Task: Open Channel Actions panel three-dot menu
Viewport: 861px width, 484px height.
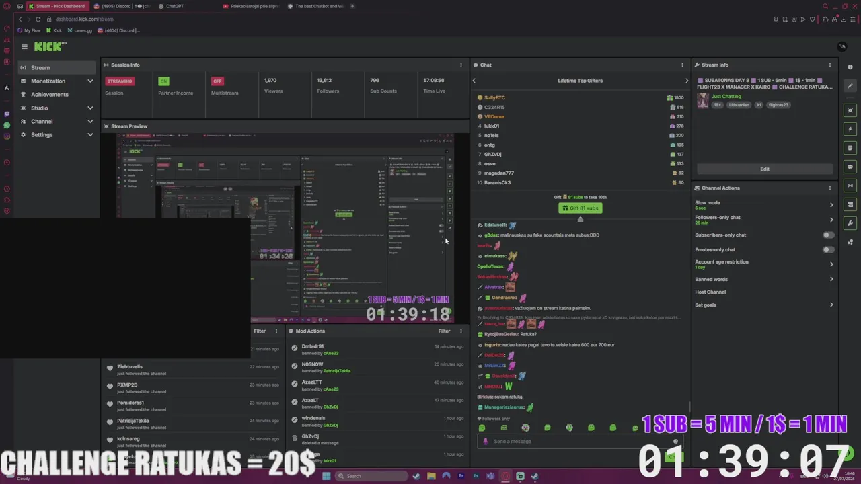Action: pyautogui.click(x=830, y=188)
